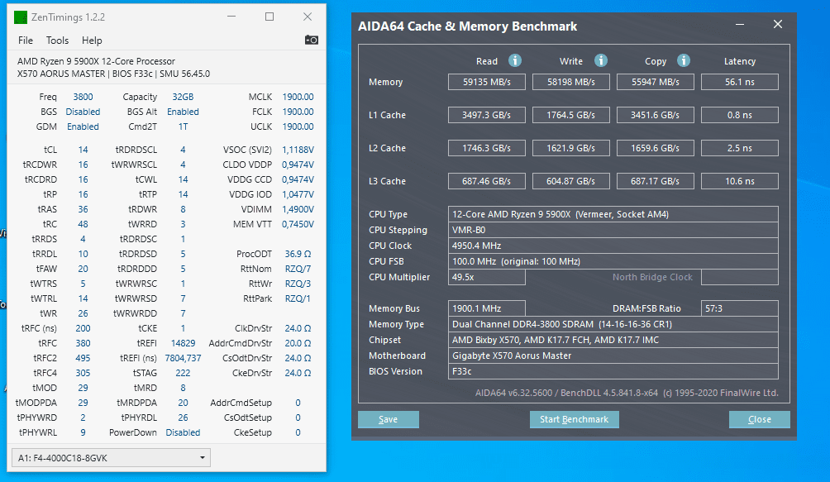Click the Memory Bus frequency field
The image size is (830, 482).
[486, 308]
